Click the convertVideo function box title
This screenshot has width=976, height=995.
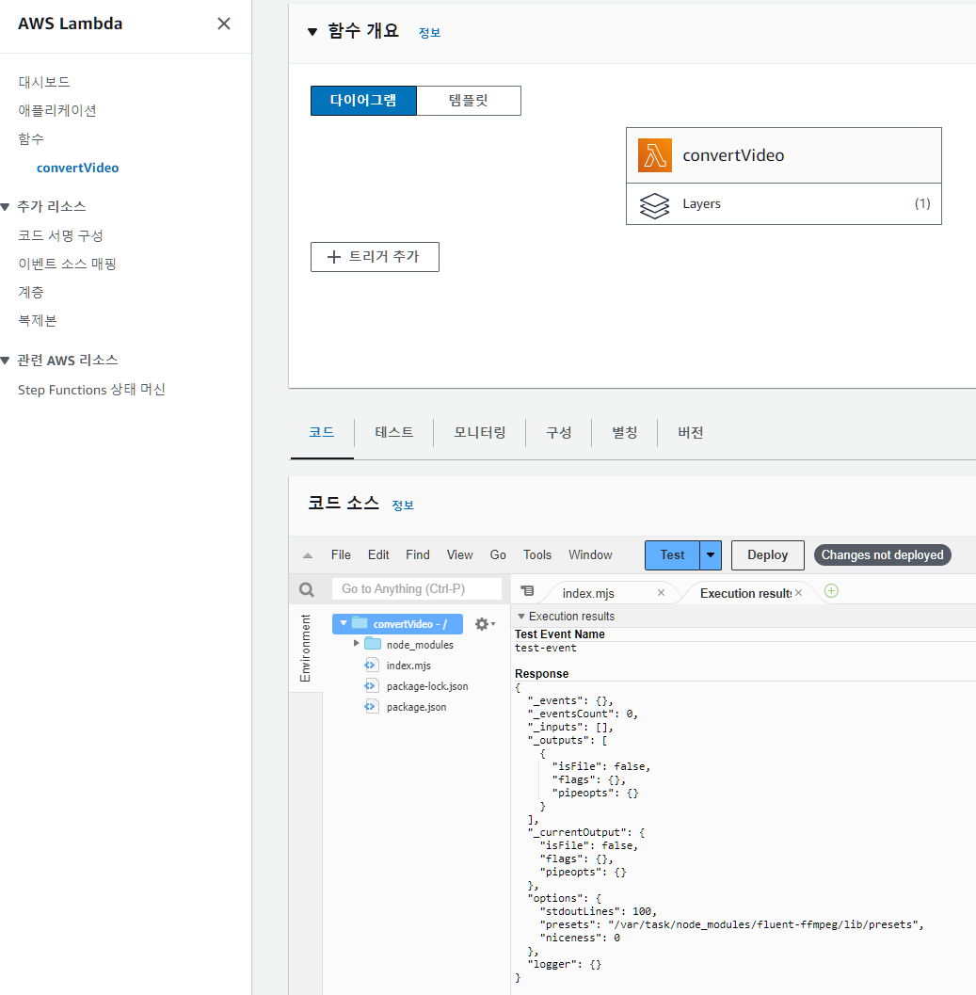point(733,155)
